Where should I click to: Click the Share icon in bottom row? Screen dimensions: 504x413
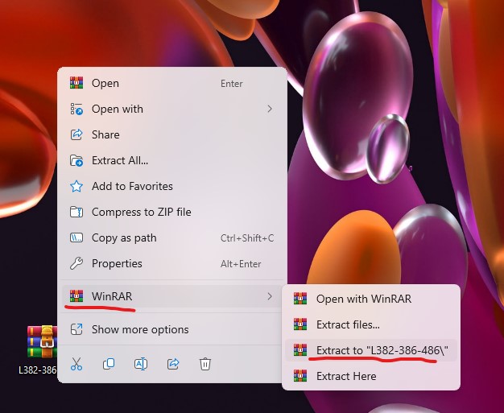[x=173, y=364]
